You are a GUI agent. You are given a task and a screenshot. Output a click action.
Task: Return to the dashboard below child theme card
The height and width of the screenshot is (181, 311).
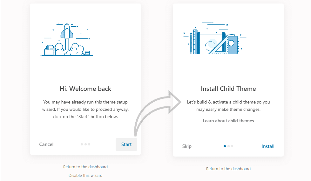(x=228, y=169)
